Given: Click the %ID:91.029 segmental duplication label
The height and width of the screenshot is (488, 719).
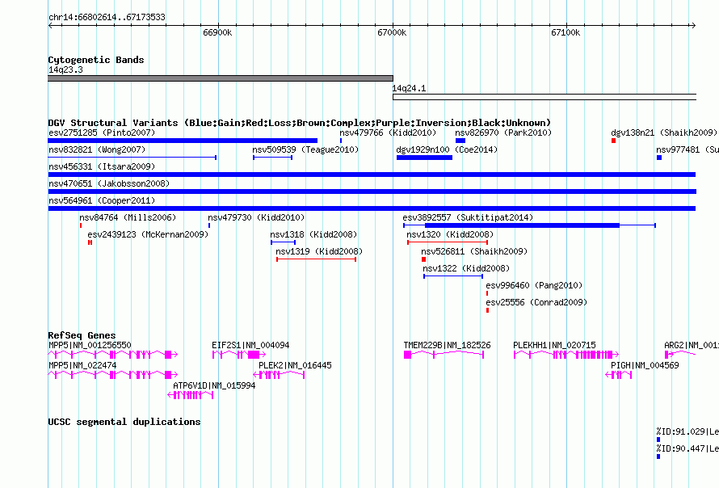Looking at the screenshot, I should pos(687,431).
